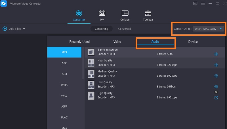Viewport: 227px width, 129px height.
Task: Open the Converter tab icon
Action: (x=79, y=13)
